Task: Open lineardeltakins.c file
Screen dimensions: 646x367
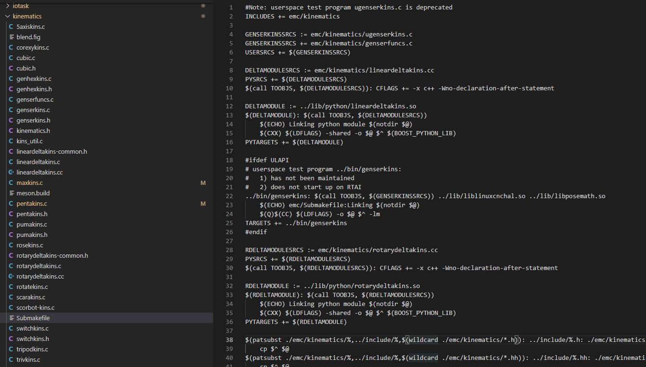Action: click(38, 162)
